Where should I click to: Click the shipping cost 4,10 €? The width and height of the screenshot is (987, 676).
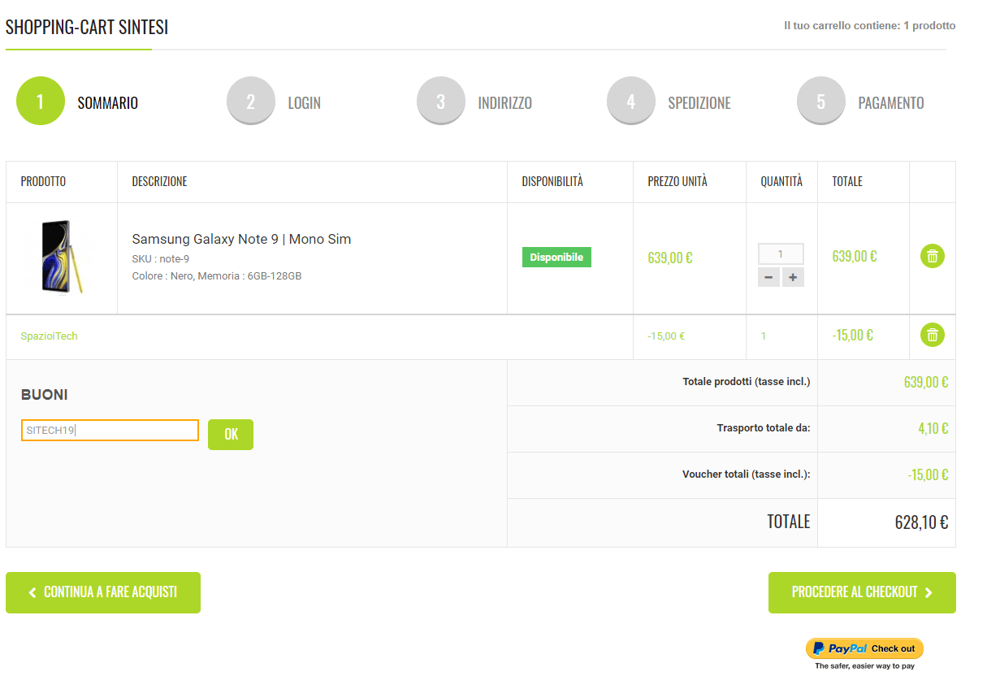(933, 428)
